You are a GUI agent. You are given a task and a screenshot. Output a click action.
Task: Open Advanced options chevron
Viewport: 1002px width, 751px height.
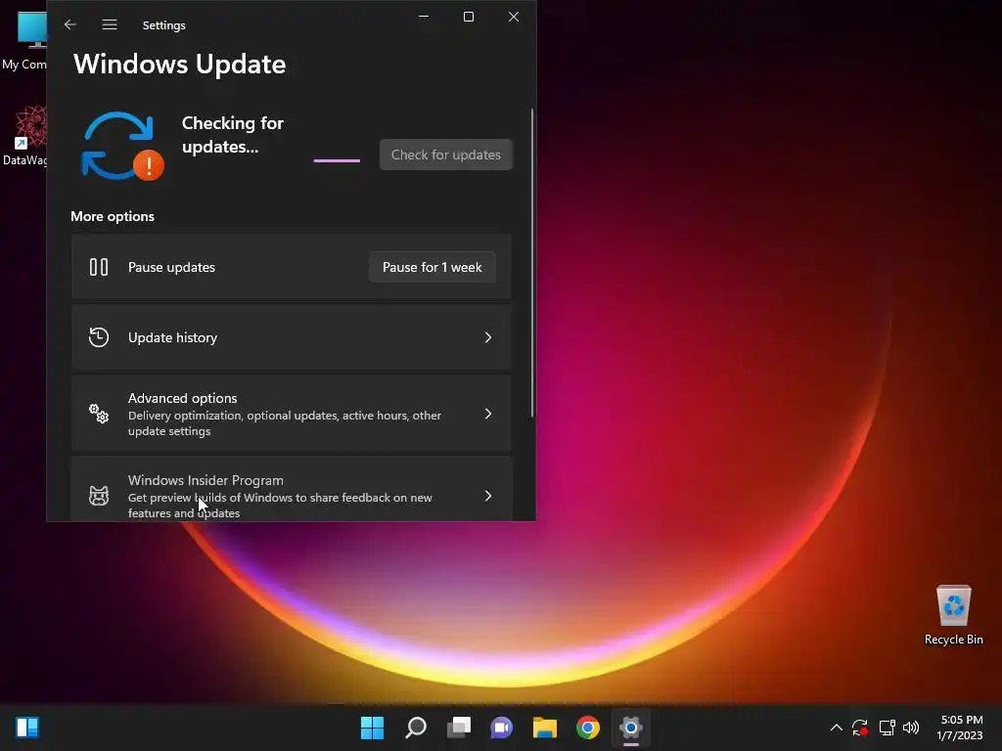click(x=488, y=414)
